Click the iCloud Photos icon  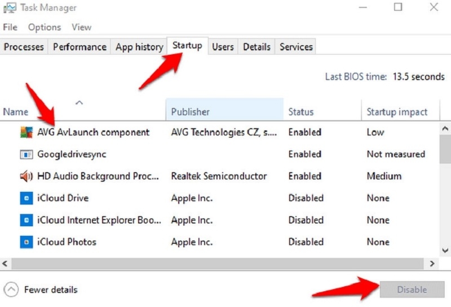[26, 242]
